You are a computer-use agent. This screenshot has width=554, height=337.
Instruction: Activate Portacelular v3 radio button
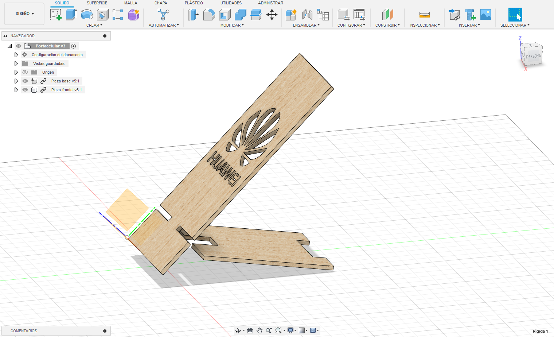[x=74, y=46]
